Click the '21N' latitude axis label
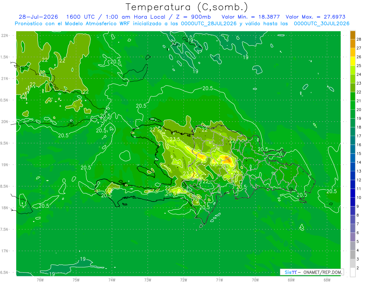367x284 pixels. pos(5,78)
